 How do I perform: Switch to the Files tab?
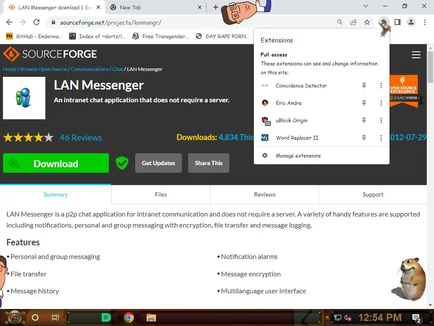[161, 194]
